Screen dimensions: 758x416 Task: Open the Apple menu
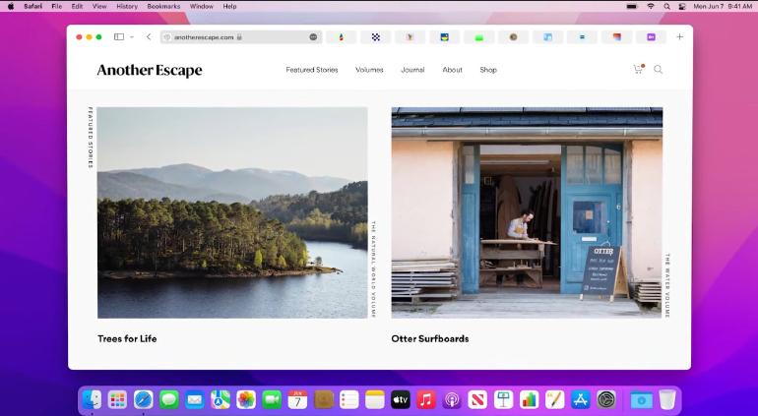11,6
